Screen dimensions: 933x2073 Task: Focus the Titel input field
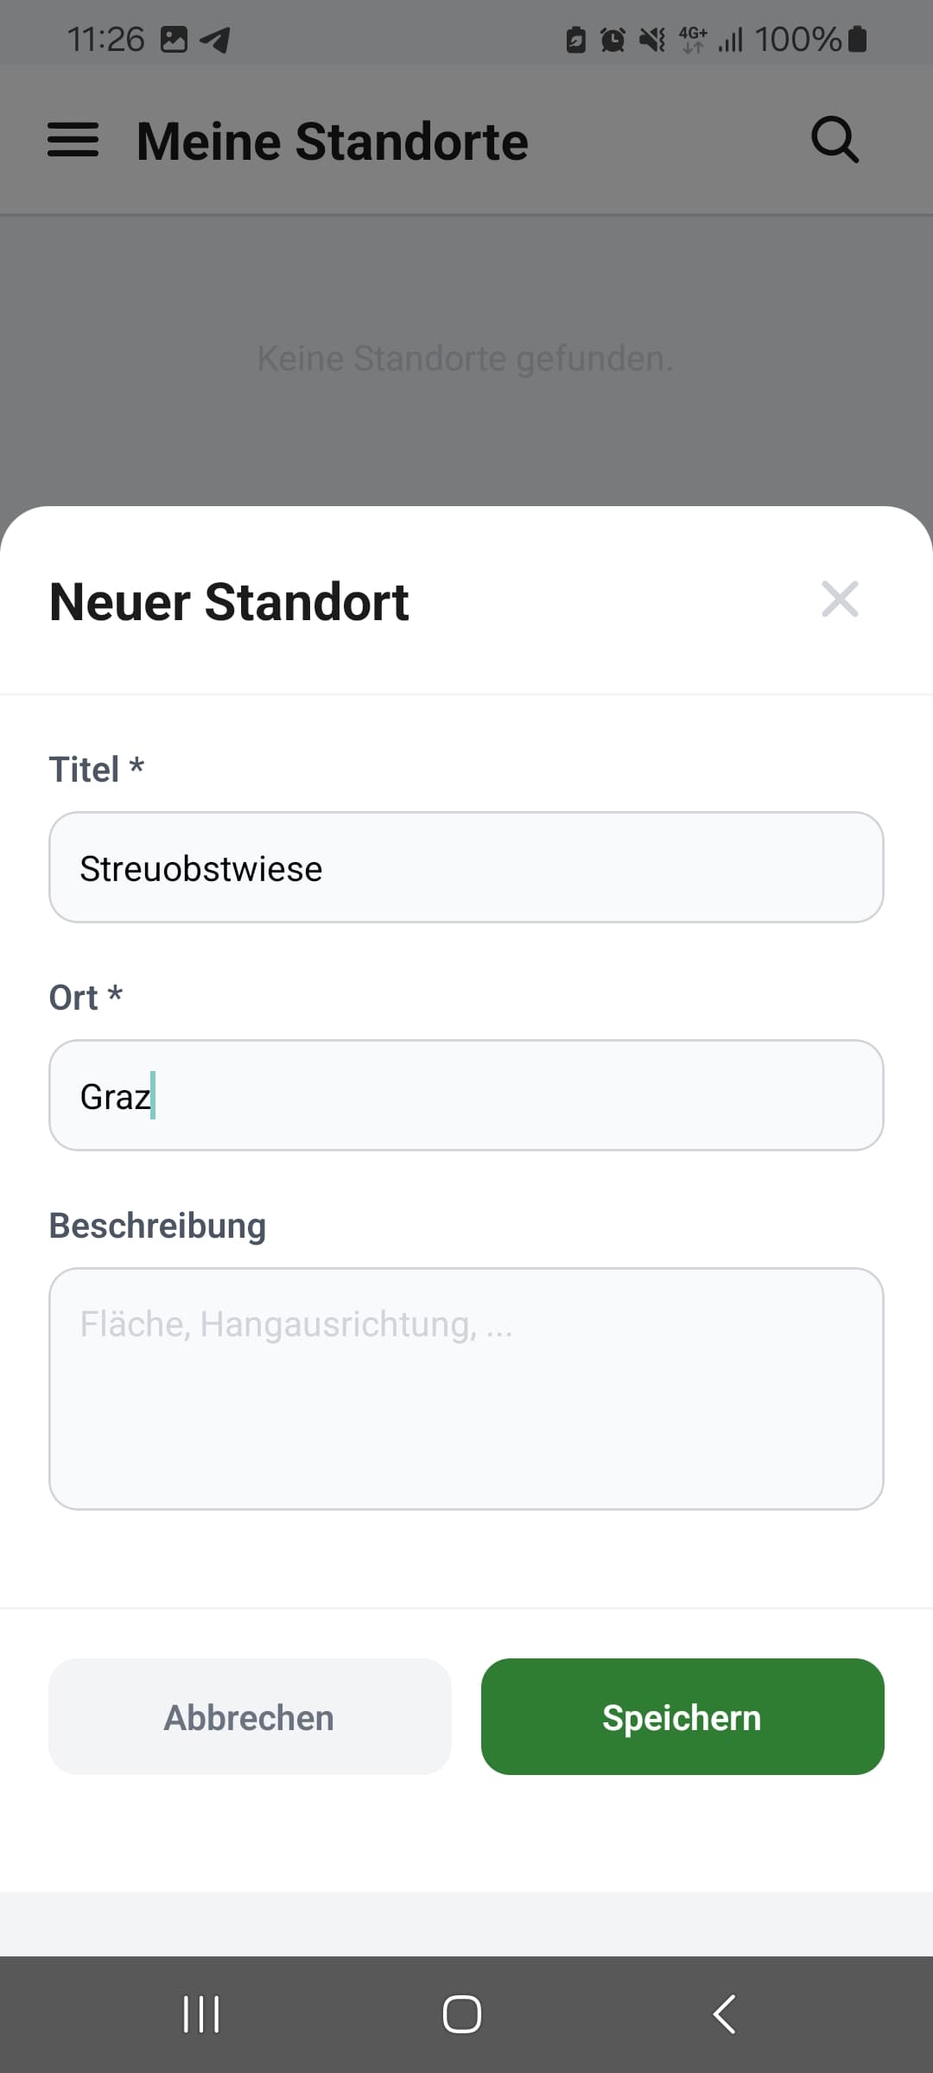coord(466,867)
